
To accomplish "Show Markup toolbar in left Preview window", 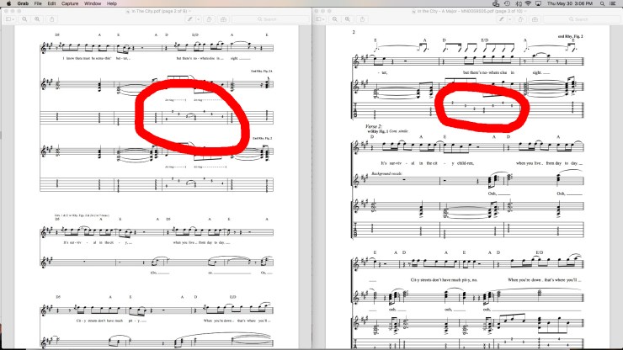I will [x=223, y=19].
